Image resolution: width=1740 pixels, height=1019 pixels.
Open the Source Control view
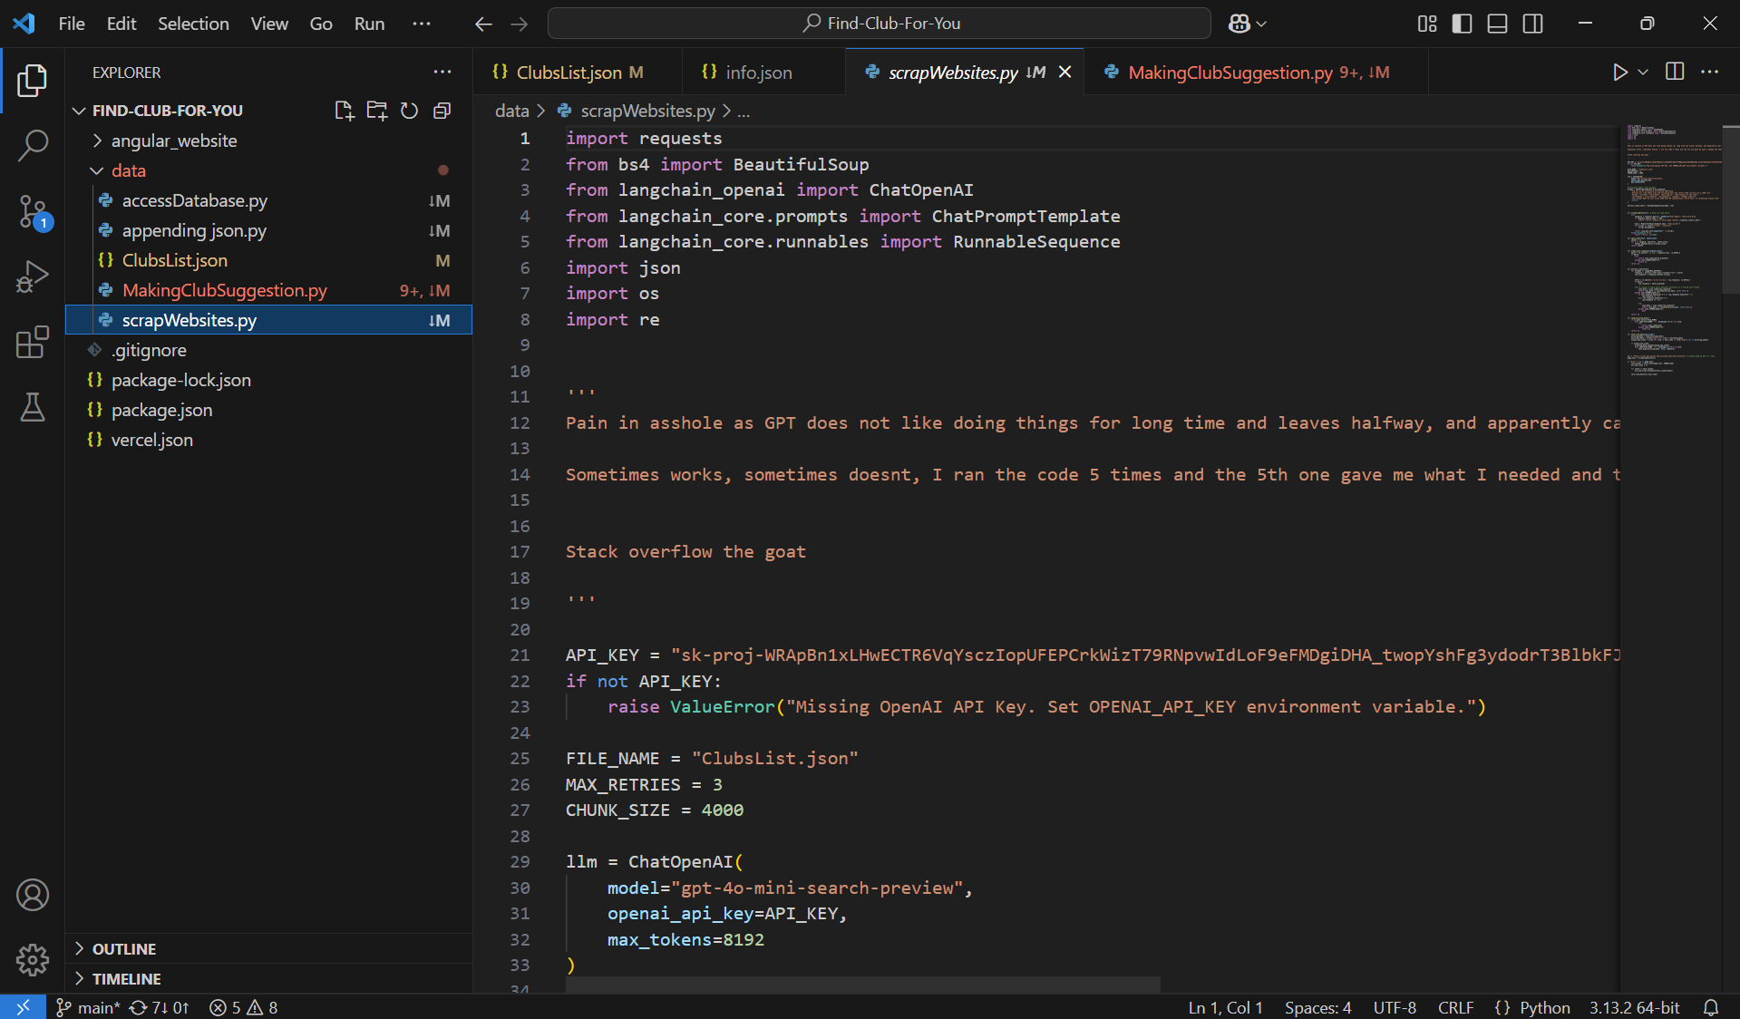coord(33,212)
